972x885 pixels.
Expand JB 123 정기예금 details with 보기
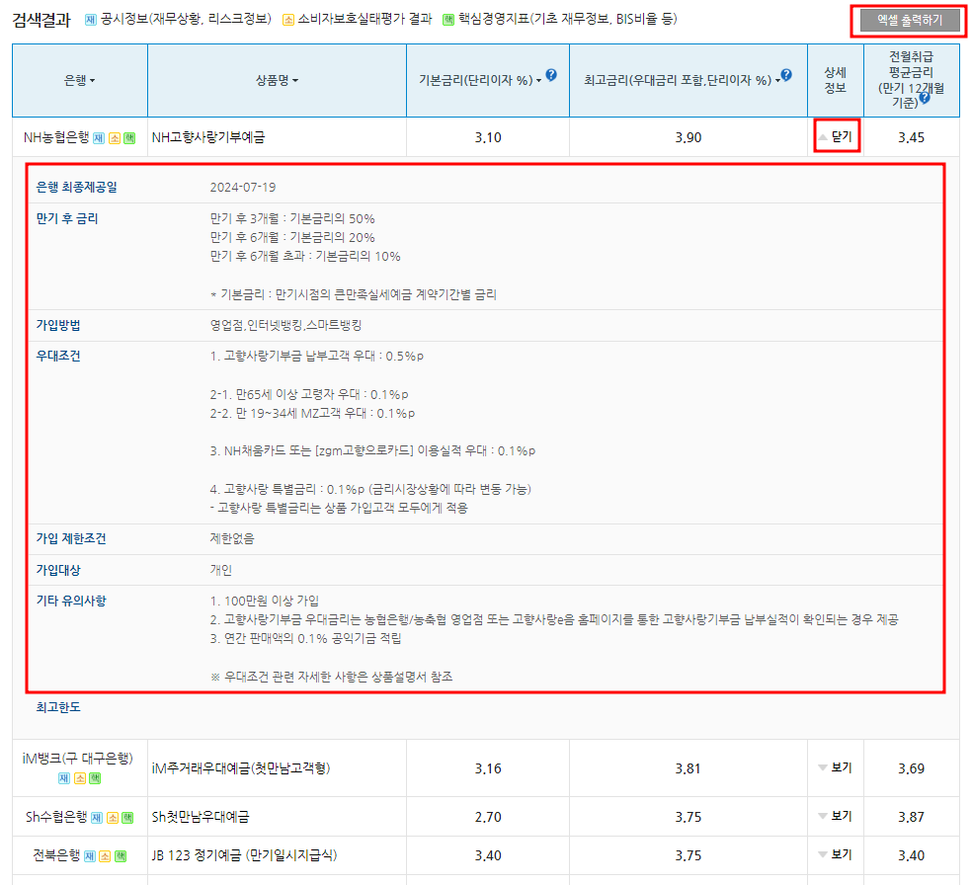pyautogui.click(x=836, y=852)
